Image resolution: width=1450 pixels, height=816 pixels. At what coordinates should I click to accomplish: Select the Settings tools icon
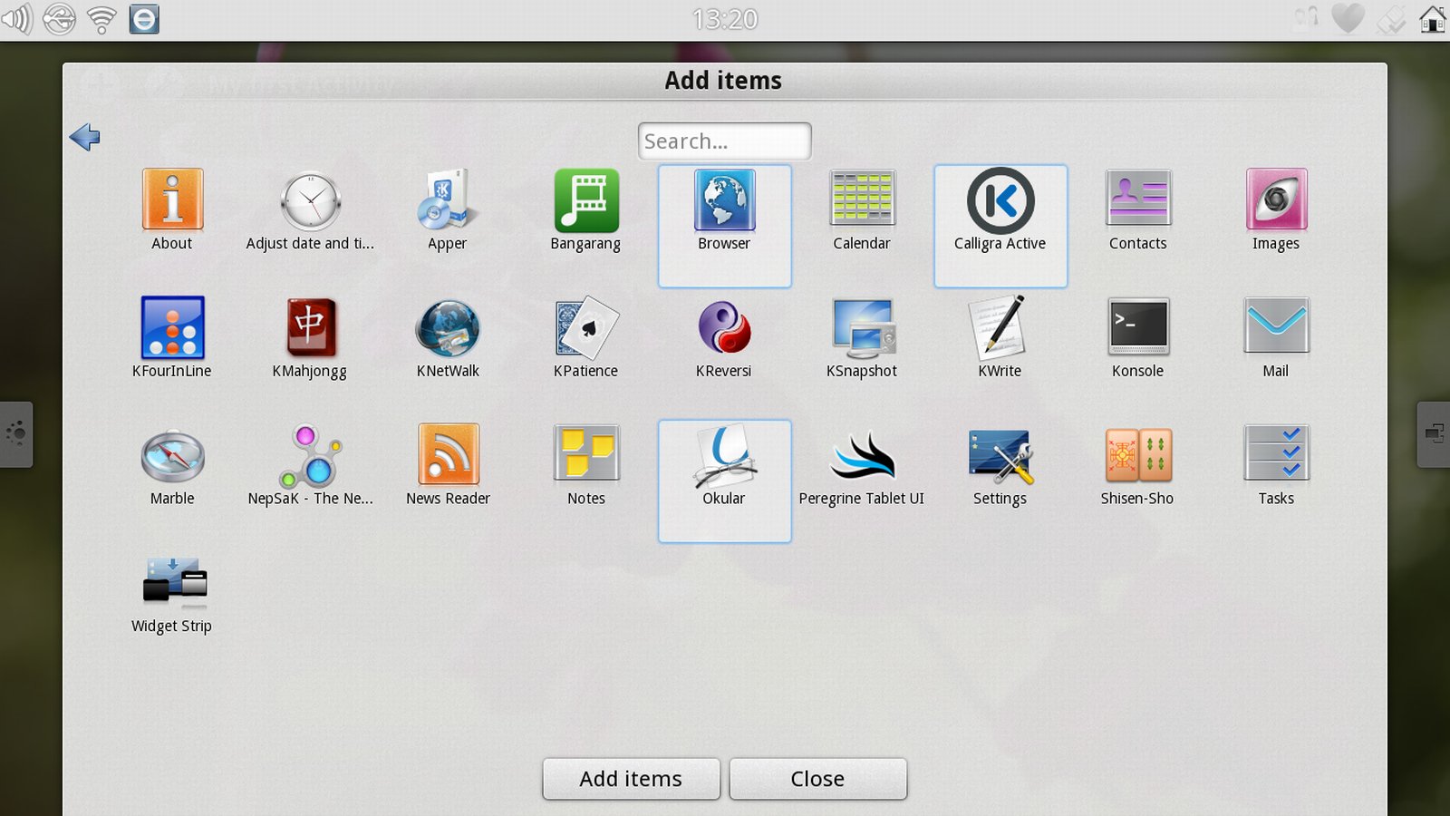[1000, 455]
